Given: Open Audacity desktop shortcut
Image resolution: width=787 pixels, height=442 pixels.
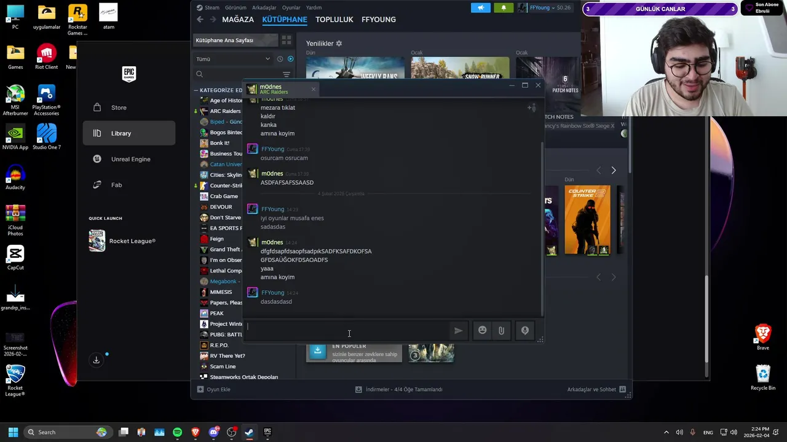Looking at the screenshot, I should [x=15, y=176].
